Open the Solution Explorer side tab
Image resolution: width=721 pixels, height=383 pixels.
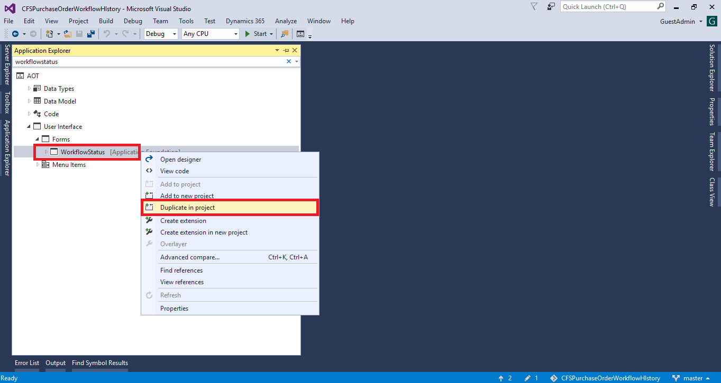(x=711, y=68)
